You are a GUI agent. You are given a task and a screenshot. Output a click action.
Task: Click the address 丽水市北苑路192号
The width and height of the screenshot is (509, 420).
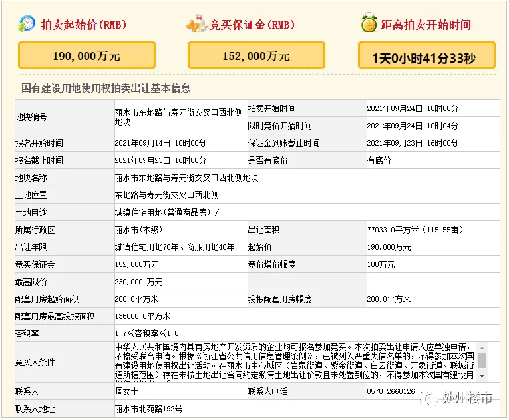(148, 409)
